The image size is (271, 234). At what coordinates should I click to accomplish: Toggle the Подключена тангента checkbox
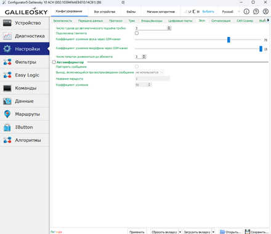(137, 33)
